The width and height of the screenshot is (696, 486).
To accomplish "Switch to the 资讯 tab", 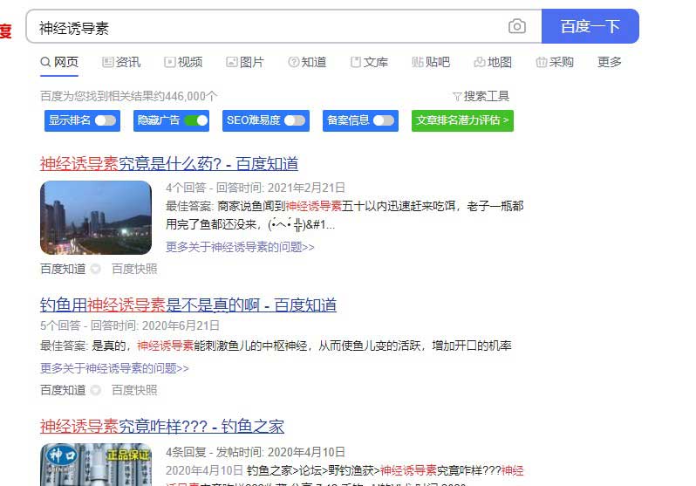I will click(121, 62).
